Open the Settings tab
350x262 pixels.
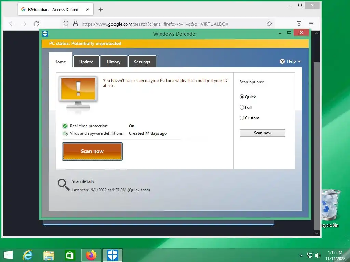pos(142,62)
